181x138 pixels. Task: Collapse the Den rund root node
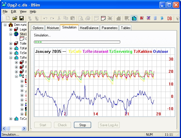point(5,25)
